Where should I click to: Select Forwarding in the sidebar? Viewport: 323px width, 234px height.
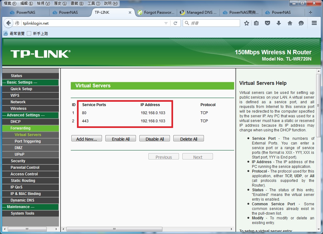[x=31, y=128]
